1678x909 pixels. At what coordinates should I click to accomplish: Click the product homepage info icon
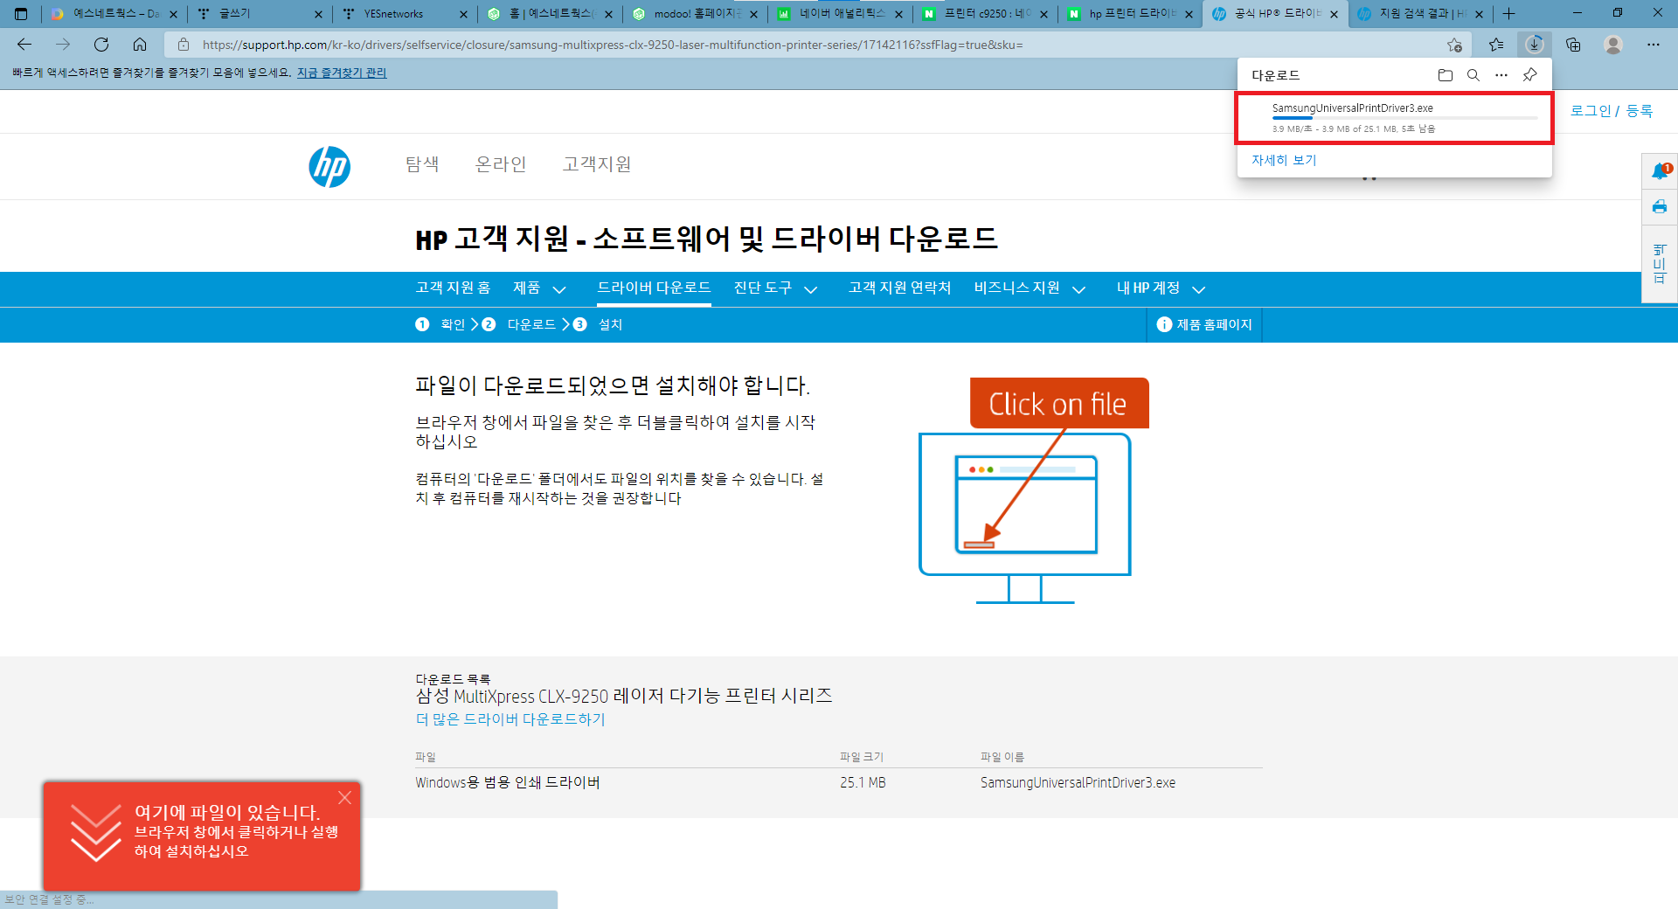[1164, 324]
